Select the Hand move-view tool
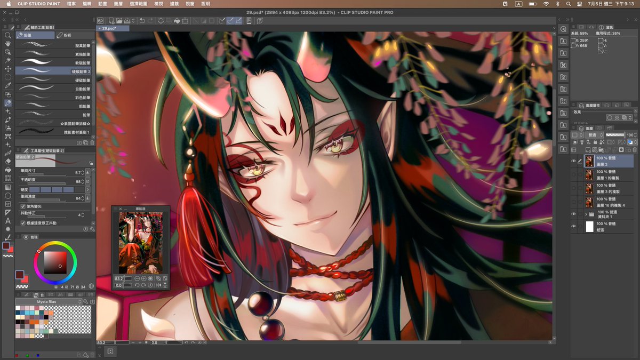Screen dimensions: 640x360 (x=8, y=44)
